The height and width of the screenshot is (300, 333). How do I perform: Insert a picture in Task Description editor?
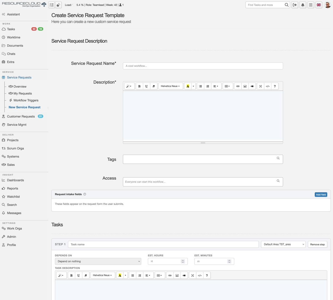[177, 275]
